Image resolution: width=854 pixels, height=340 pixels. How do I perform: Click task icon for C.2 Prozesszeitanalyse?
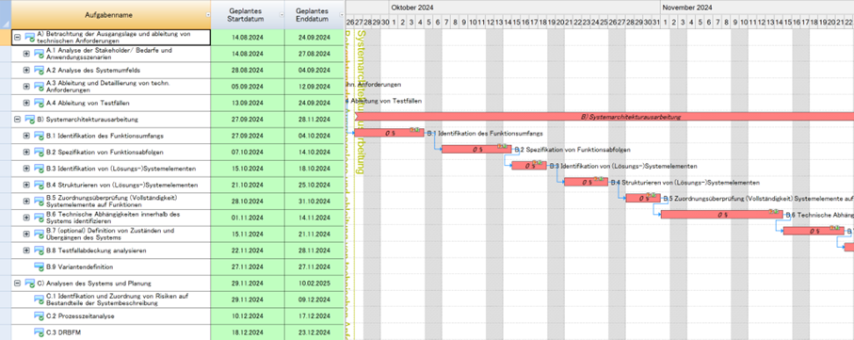pos(39,316)
